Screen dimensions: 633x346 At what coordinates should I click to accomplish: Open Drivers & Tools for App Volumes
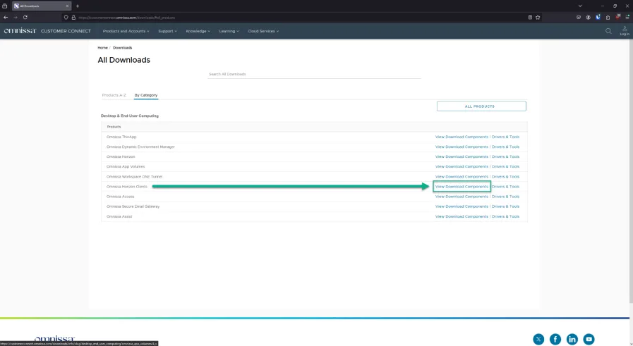505,166
